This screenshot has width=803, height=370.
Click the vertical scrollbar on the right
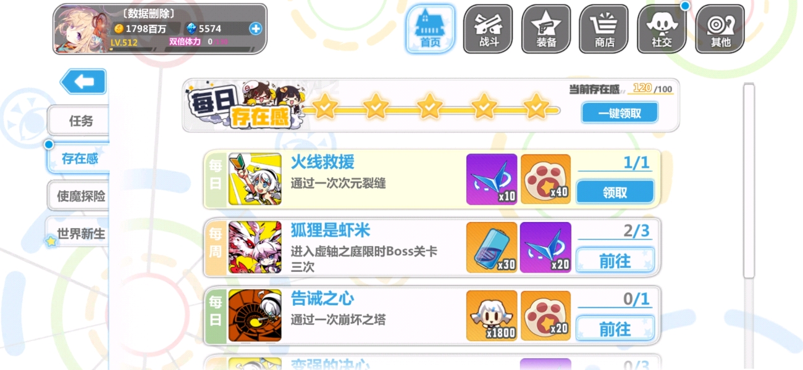tap(749, 181)
